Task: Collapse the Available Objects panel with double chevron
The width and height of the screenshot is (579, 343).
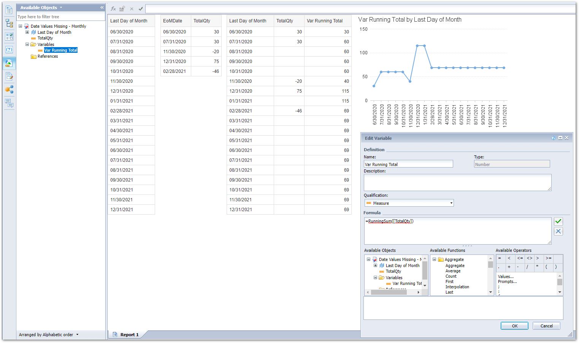Action: (x=102, y=8)
